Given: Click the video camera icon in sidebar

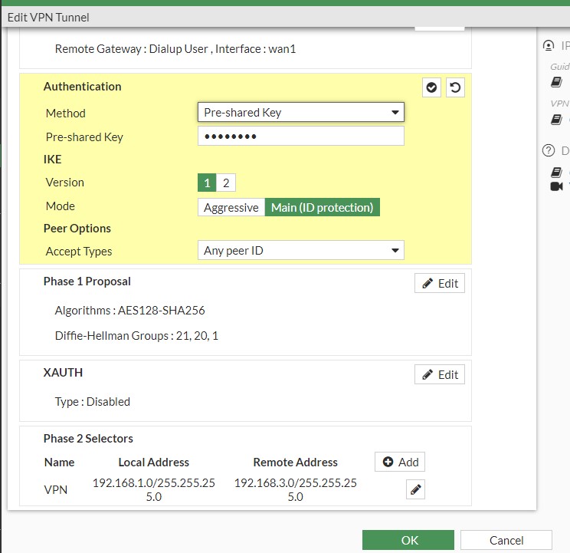Looking at the screenshot, I should 557,186.
